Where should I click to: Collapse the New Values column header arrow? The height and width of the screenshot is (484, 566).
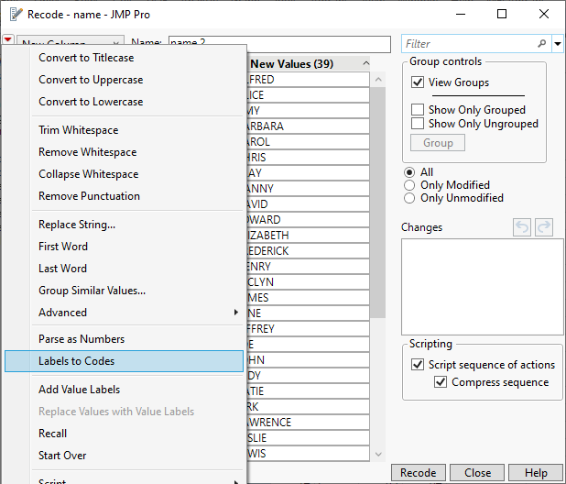[x=365, y=64]
